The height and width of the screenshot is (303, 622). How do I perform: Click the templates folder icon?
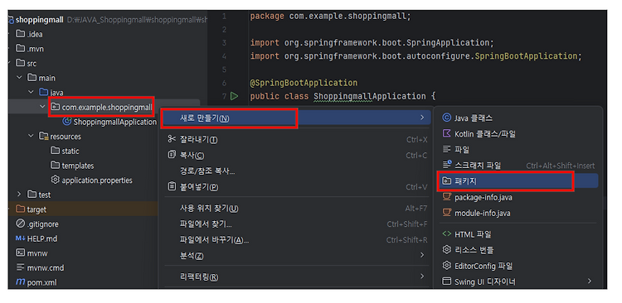[x=56, y=166]
